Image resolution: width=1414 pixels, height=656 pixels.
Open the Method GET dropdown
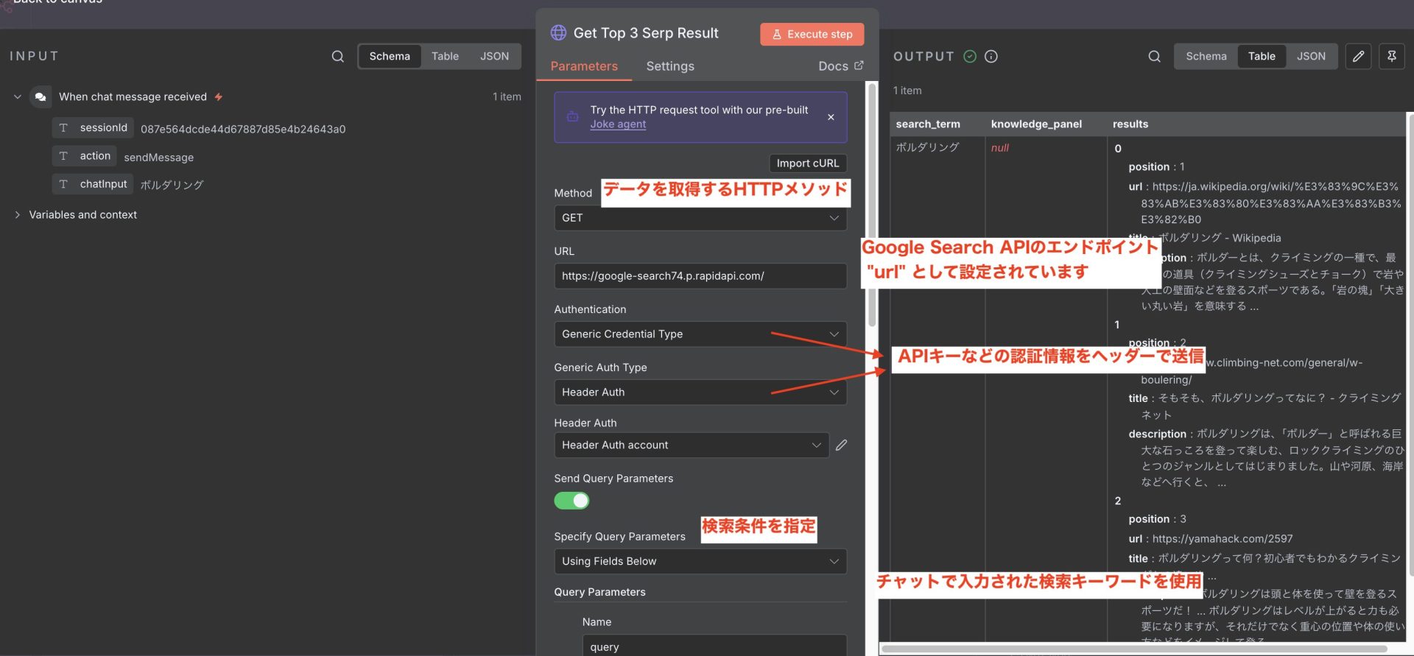[700, 218]
